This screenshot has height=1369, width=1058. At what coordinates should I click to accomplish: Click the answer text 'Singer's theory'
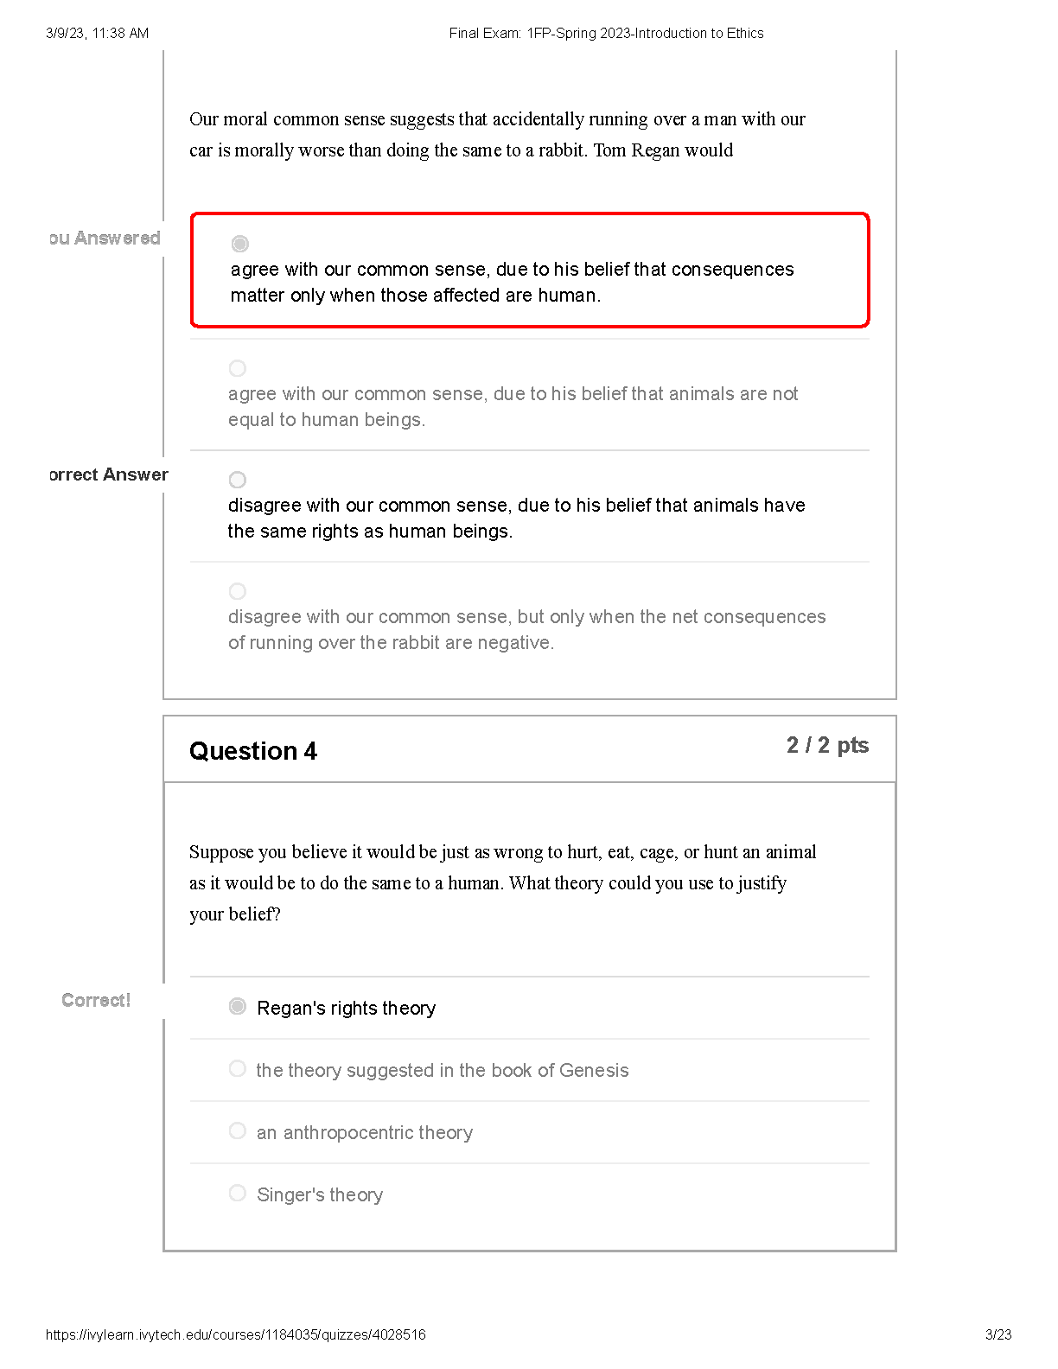pyautogui.click(x=320, y=1194)
